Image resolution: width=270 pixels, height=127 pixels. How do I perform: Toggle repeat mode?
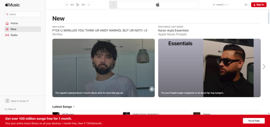89,5
